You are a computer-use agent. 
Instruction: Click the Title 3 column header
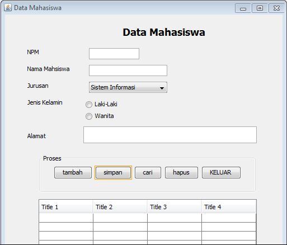pyautogui.click(x=175, y=206)
